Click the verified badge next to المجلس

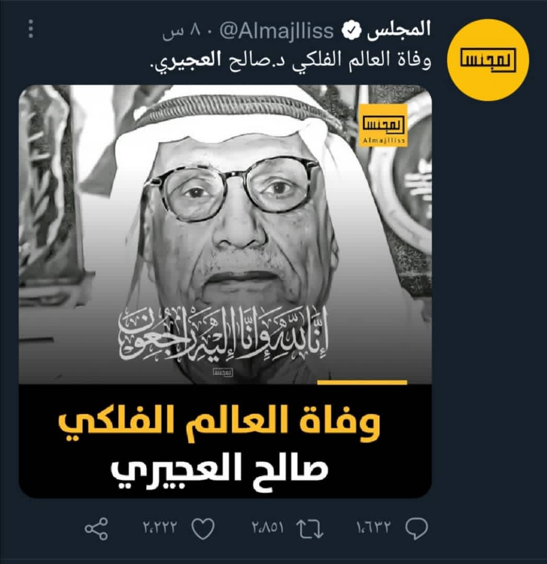click(351, 31)
